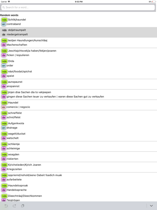This screenshot has width=157, height=210.
Task: Open the Machenschaften translation entry
Action: coord(78,43)
